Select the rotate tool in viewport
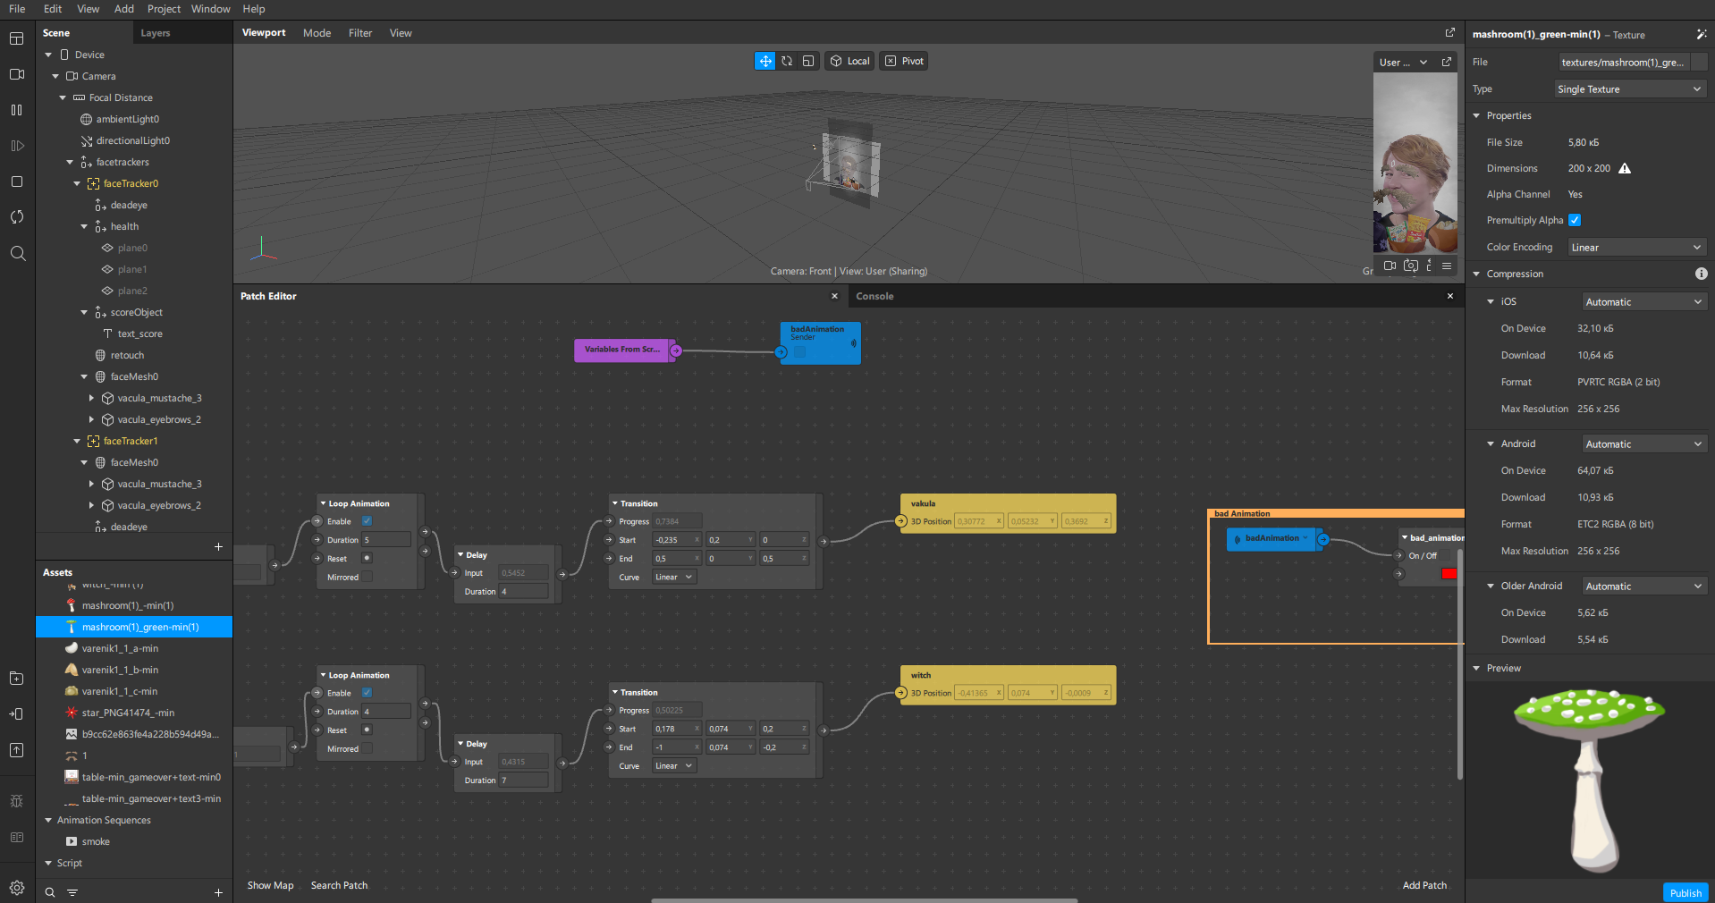 click(787, 61)
